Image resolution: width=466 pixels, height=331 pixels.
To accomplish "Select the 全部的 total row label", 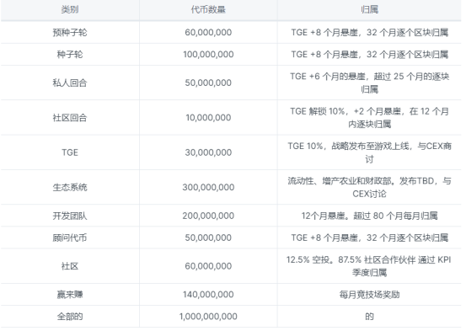I will click(70, 317).
